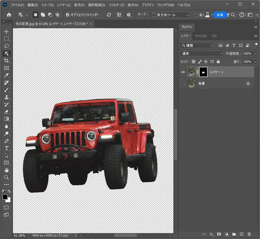
Task: Uncheck the Object Finder checkbox
Action: (x=67, y=15)
